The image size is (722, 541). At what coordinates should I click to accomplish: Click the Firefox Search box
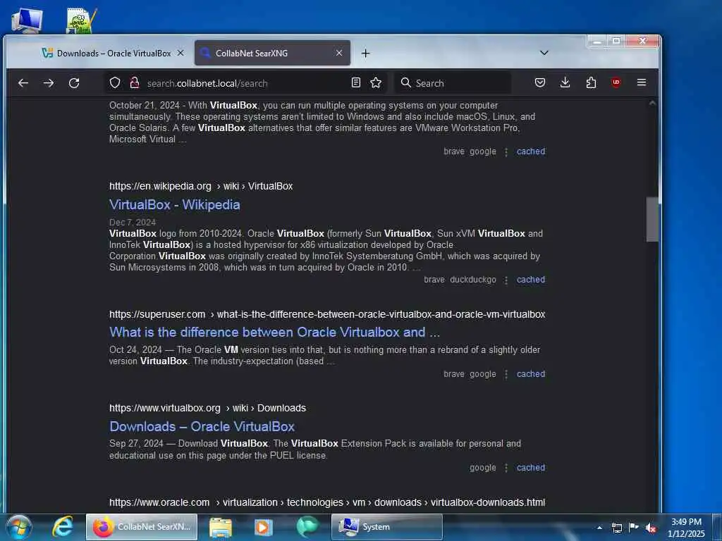click(x=453, y=83)
